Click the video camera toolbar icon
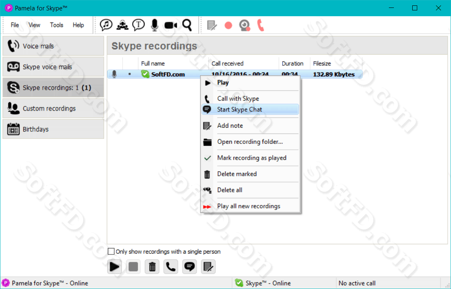This screenshot has width=451, height=289. [171, 25]
